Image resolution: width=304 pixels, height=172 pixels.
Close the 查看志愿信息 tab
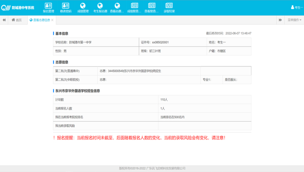coord(53,20)
